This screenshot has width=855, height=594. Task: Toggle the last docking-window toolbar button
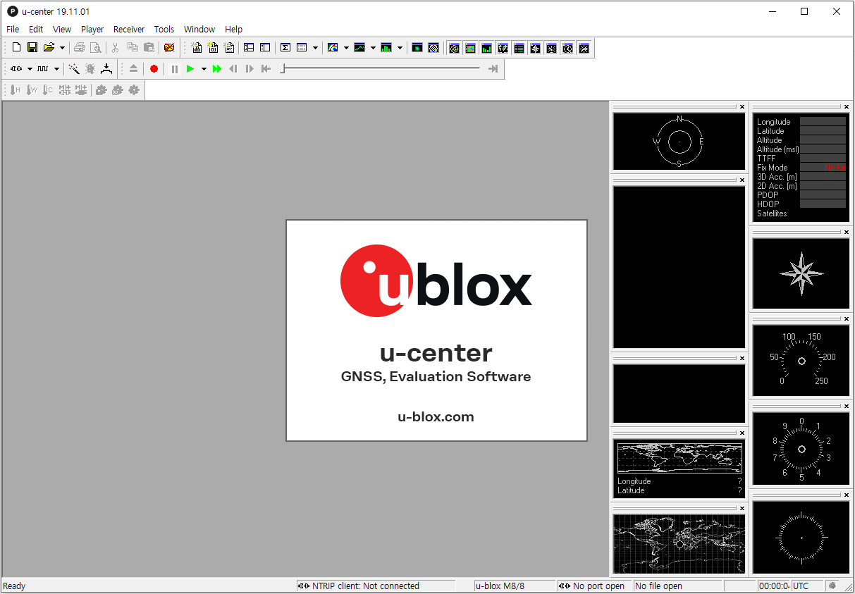[x=584, y=48]
